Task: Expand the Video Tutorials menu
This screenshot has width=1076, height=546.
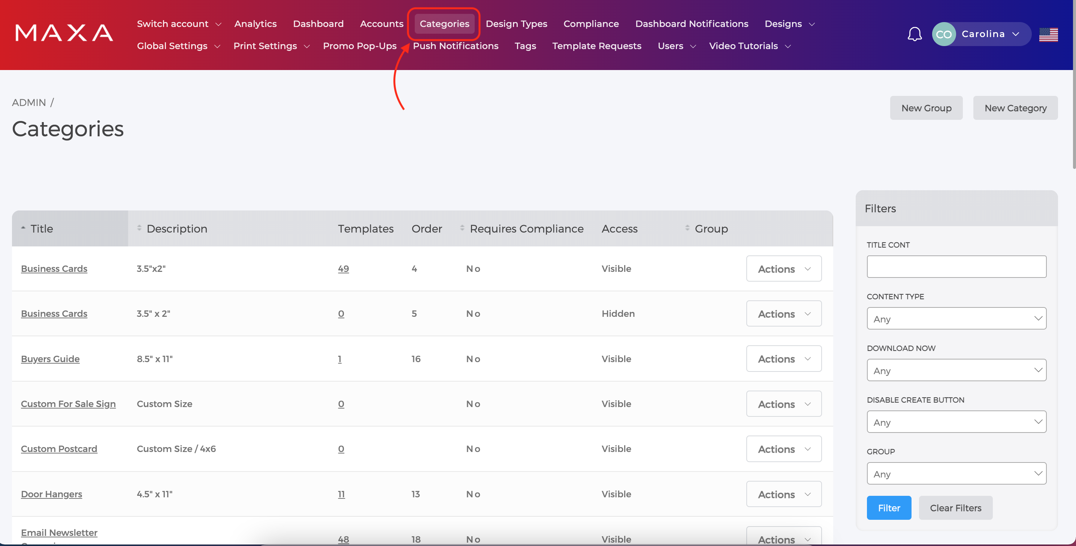Action: pyautogui.click(x=750, y=46)
